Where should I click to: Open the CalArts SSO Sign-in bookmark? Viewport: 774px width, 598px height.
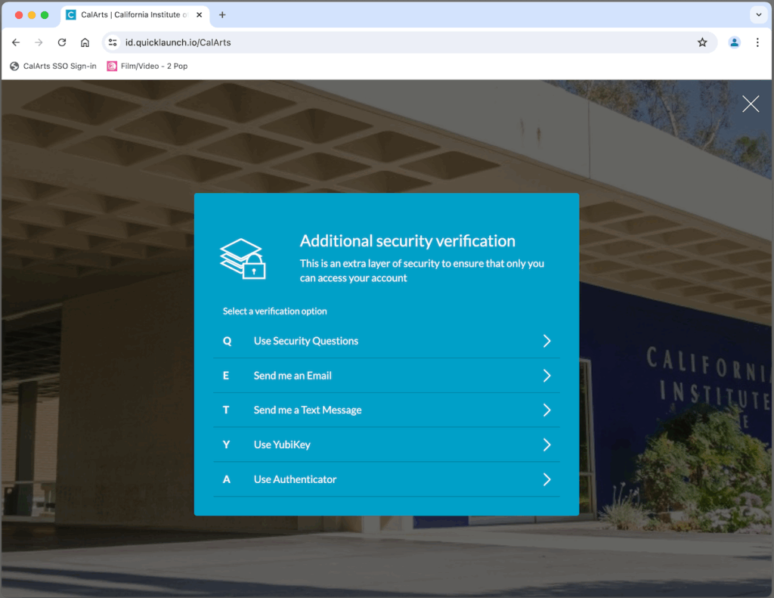54,67
